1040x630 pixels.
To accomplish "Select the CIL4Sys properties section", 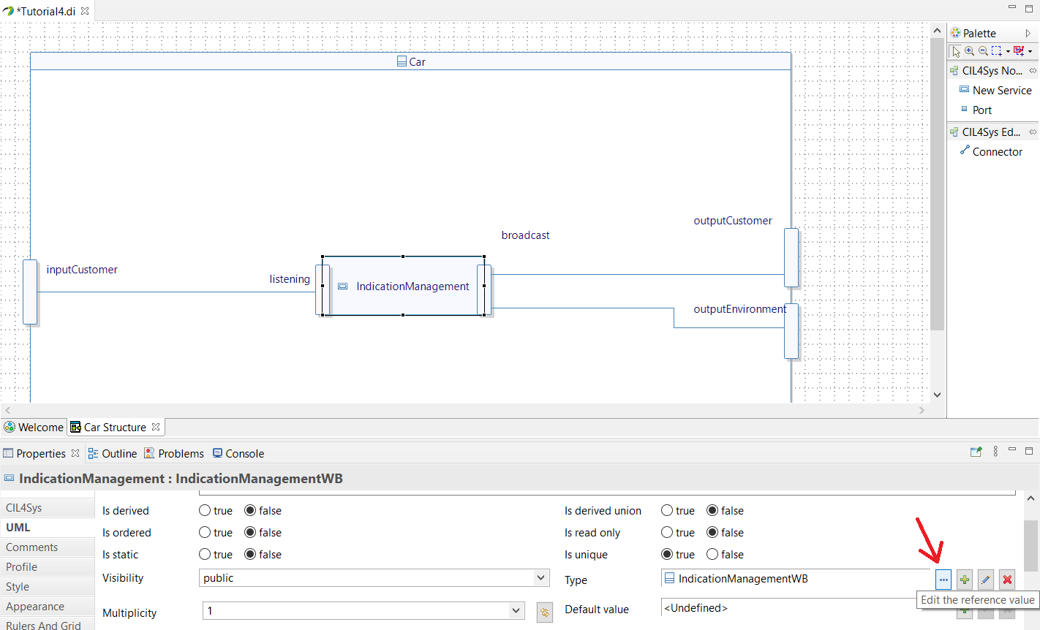I will tap(48, 508).
